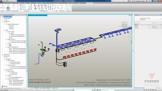Click the Align tool in Редактирование panel
Screen dimensions: 162x91
click(35, 5)
